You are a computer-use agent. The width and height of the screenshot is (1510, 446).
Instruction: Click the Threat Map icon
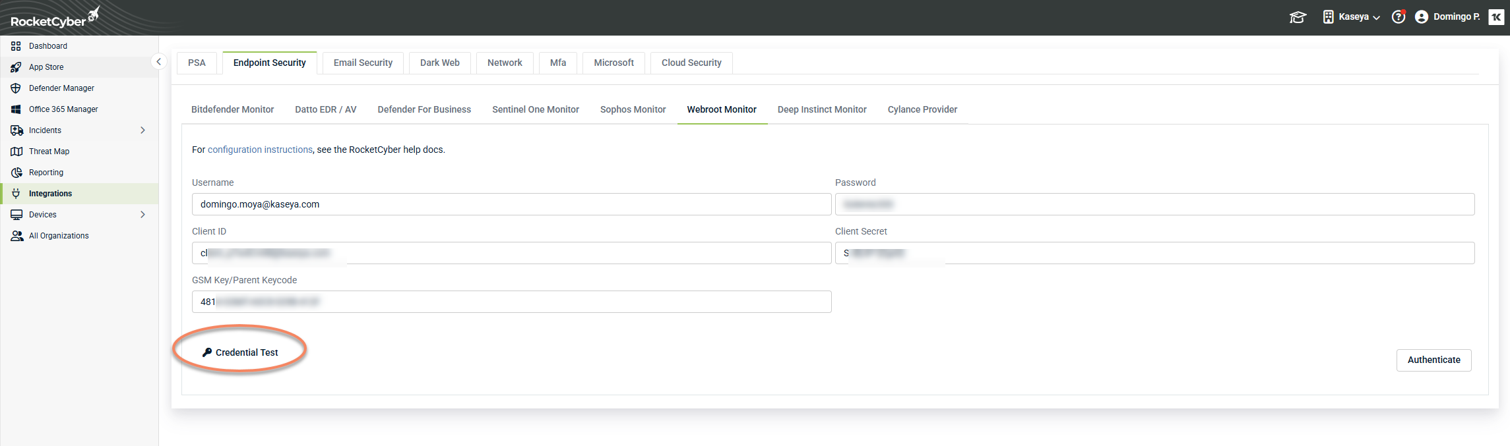click(16, 152)
